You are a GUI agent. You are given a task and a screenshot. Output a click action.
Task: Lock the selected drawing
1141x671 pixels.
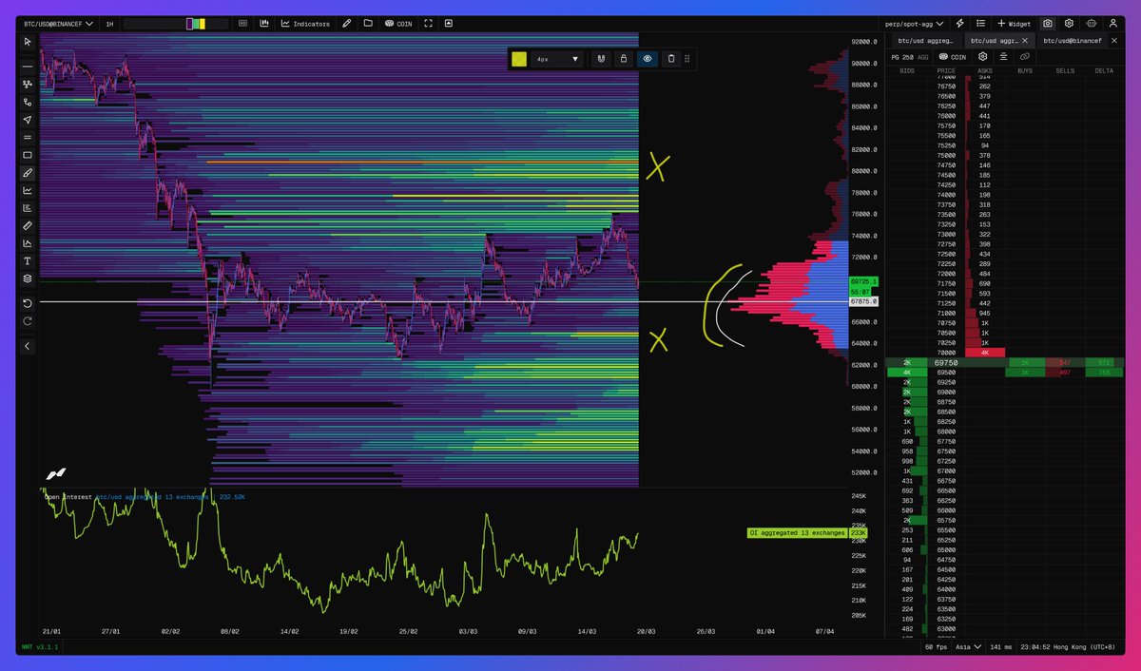click(624, 59)
